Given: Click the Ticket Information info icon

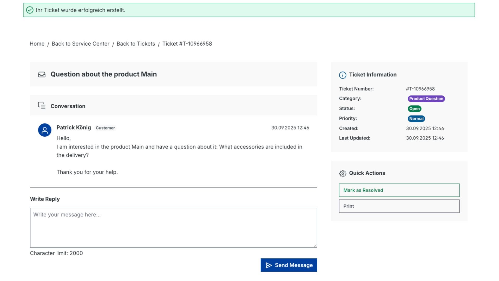Looking at the screenshot, I should pos(343,75).
